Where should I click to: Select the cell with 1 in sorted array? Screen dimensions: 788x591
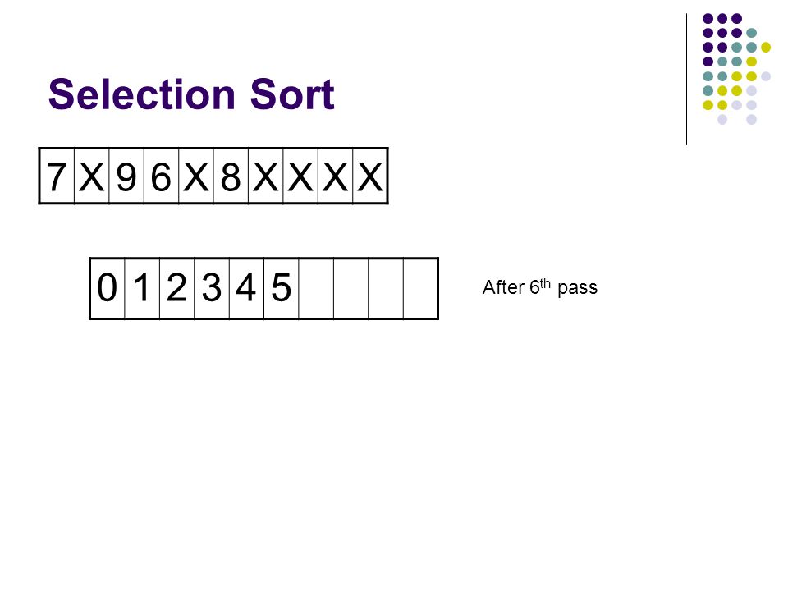click(x=142, y=288)
